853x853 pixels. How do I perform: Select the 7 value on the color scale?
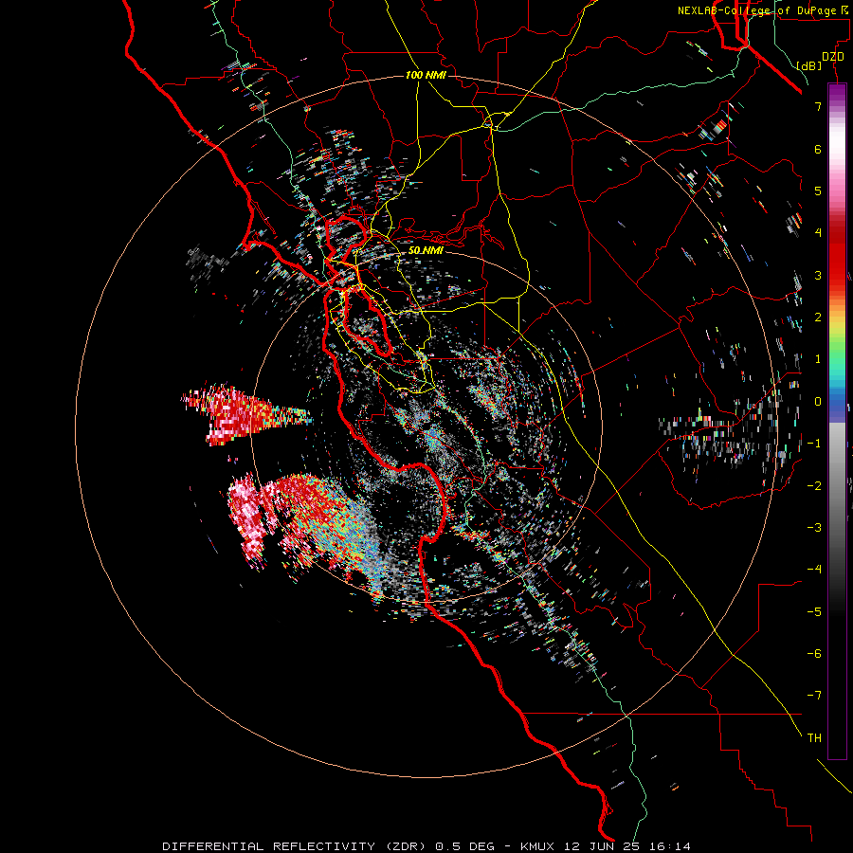tap(818, 106)
